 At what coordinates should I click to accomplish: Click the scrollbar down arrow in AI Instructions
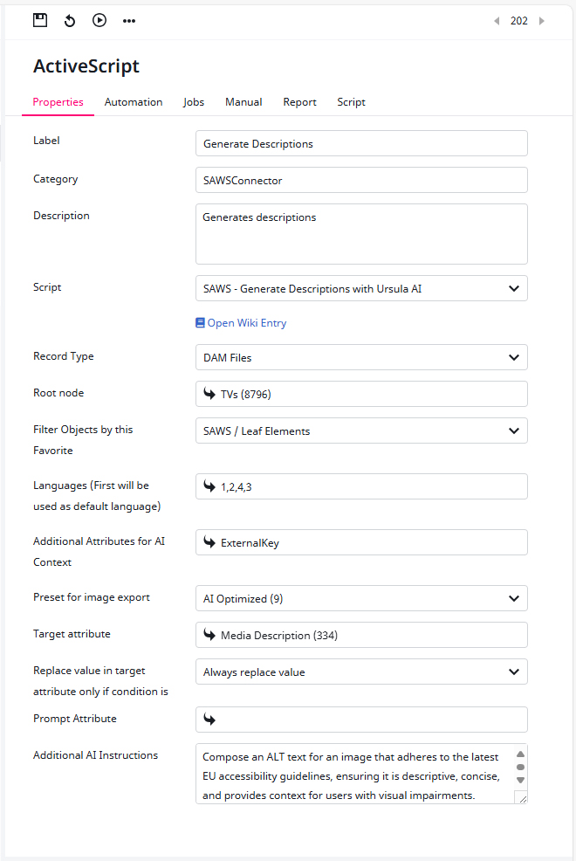coord(521,780)
